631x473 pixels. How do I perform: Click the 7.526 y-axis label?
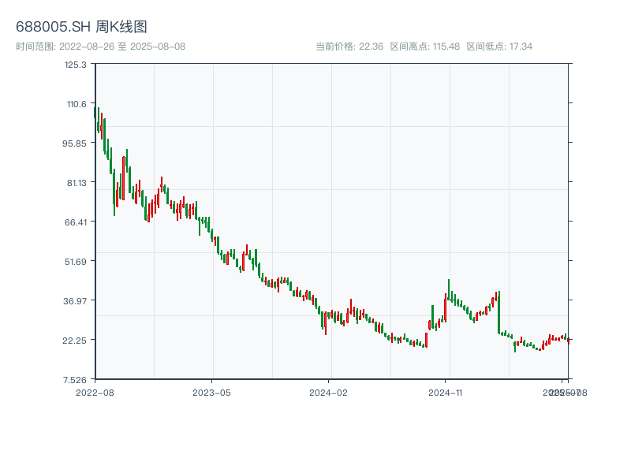77,379
